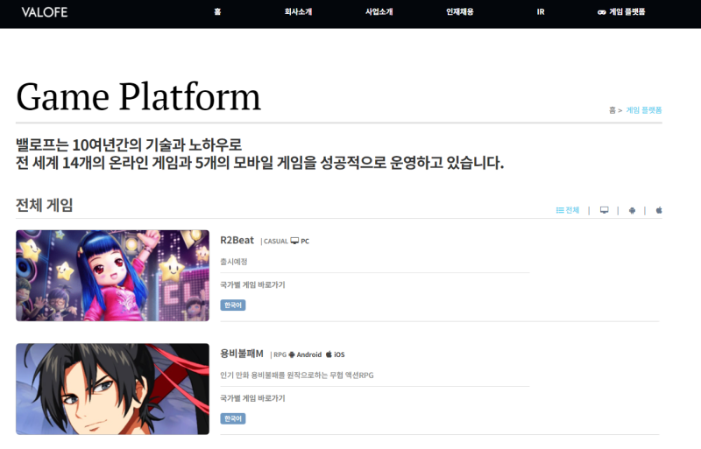
Task: Click the Android icon beside 용비불패M
Action: 292,354
